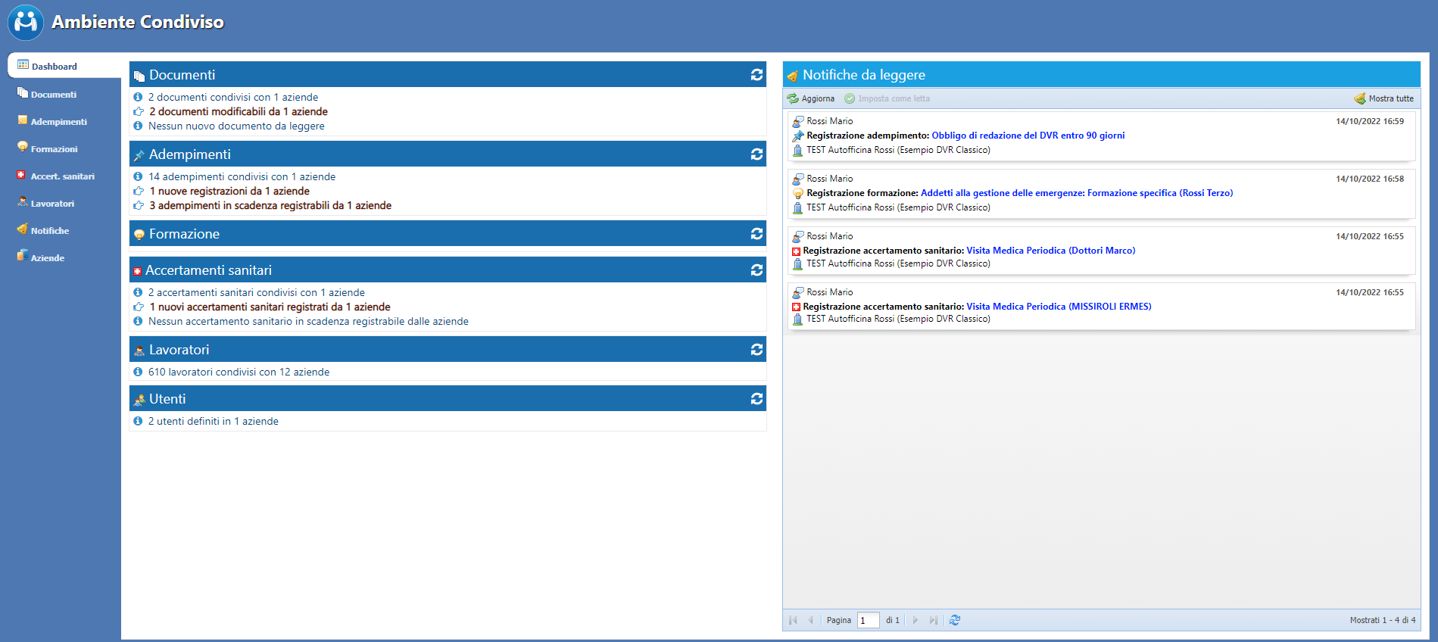Open the Adempimenti sidebar section

point(58,122)
